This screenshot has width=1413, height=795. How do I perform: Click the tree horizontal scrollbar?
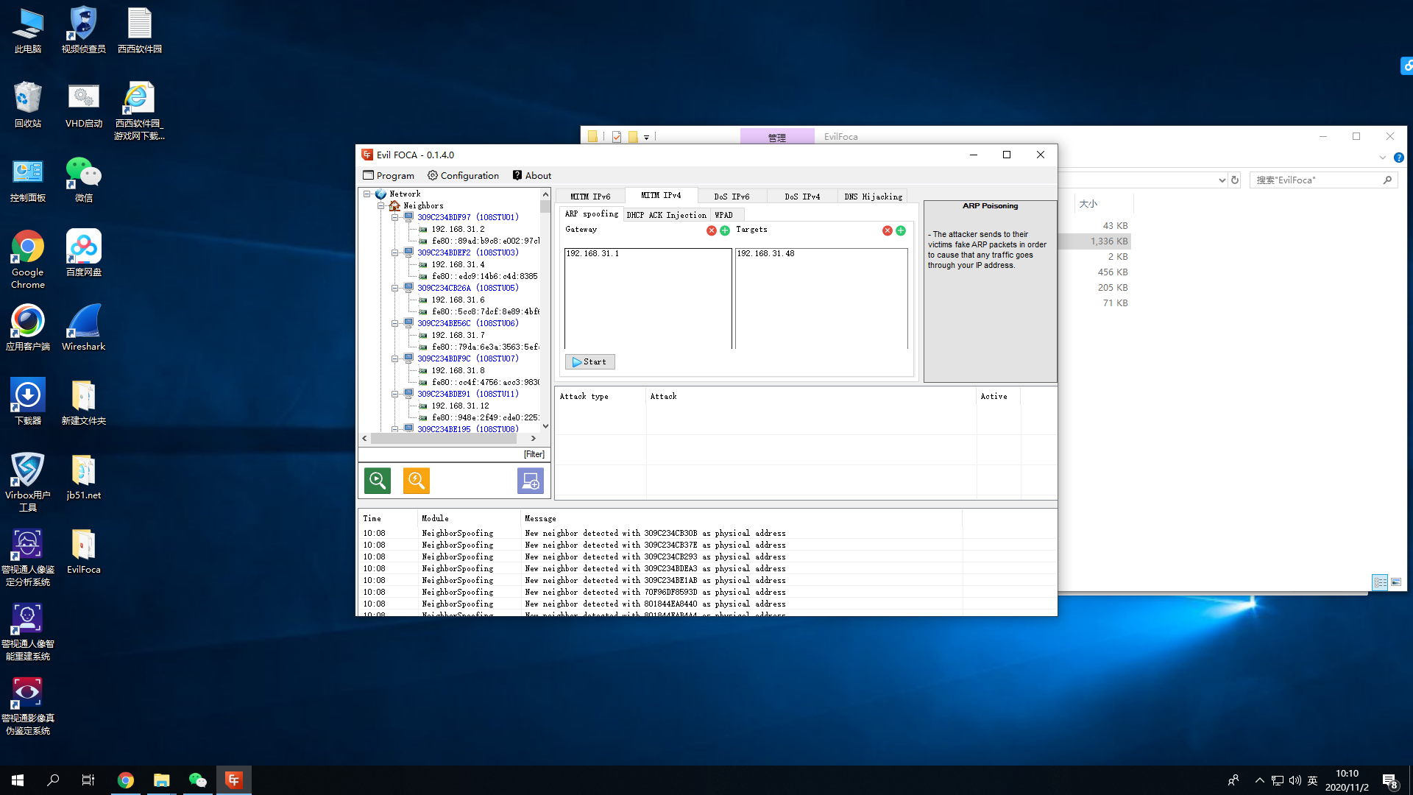pos(448,438)
